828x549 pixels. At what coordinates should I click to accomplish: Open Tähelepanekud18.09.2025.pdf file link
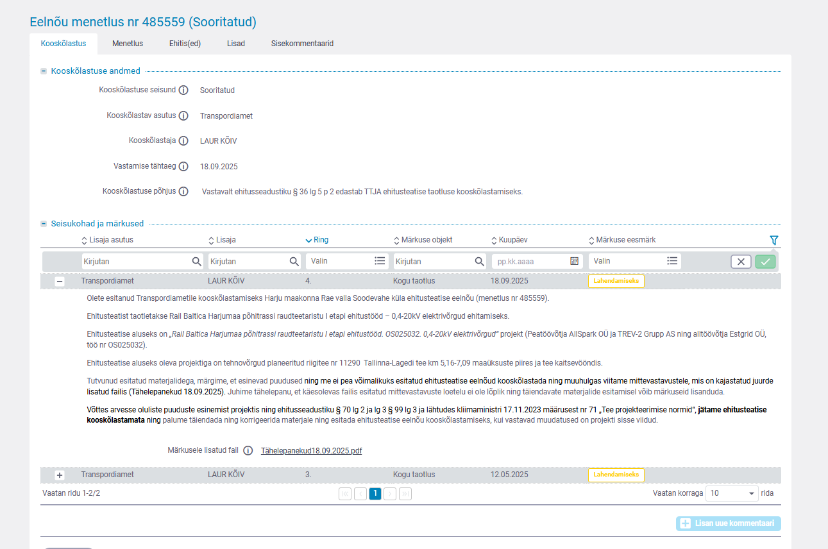click(311, 451)
